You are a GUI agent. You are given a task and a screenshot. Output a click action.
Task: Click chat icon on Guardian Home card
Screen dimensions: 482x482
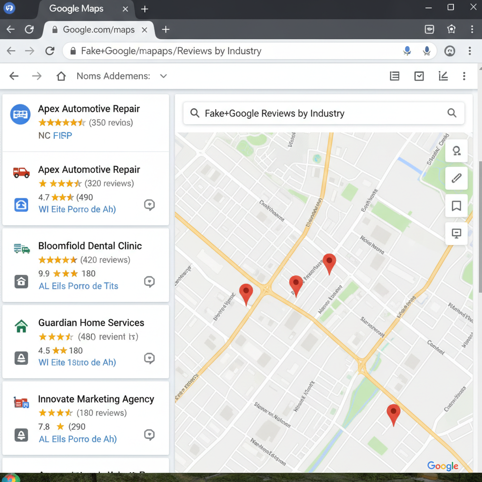(x=149, y=358)
